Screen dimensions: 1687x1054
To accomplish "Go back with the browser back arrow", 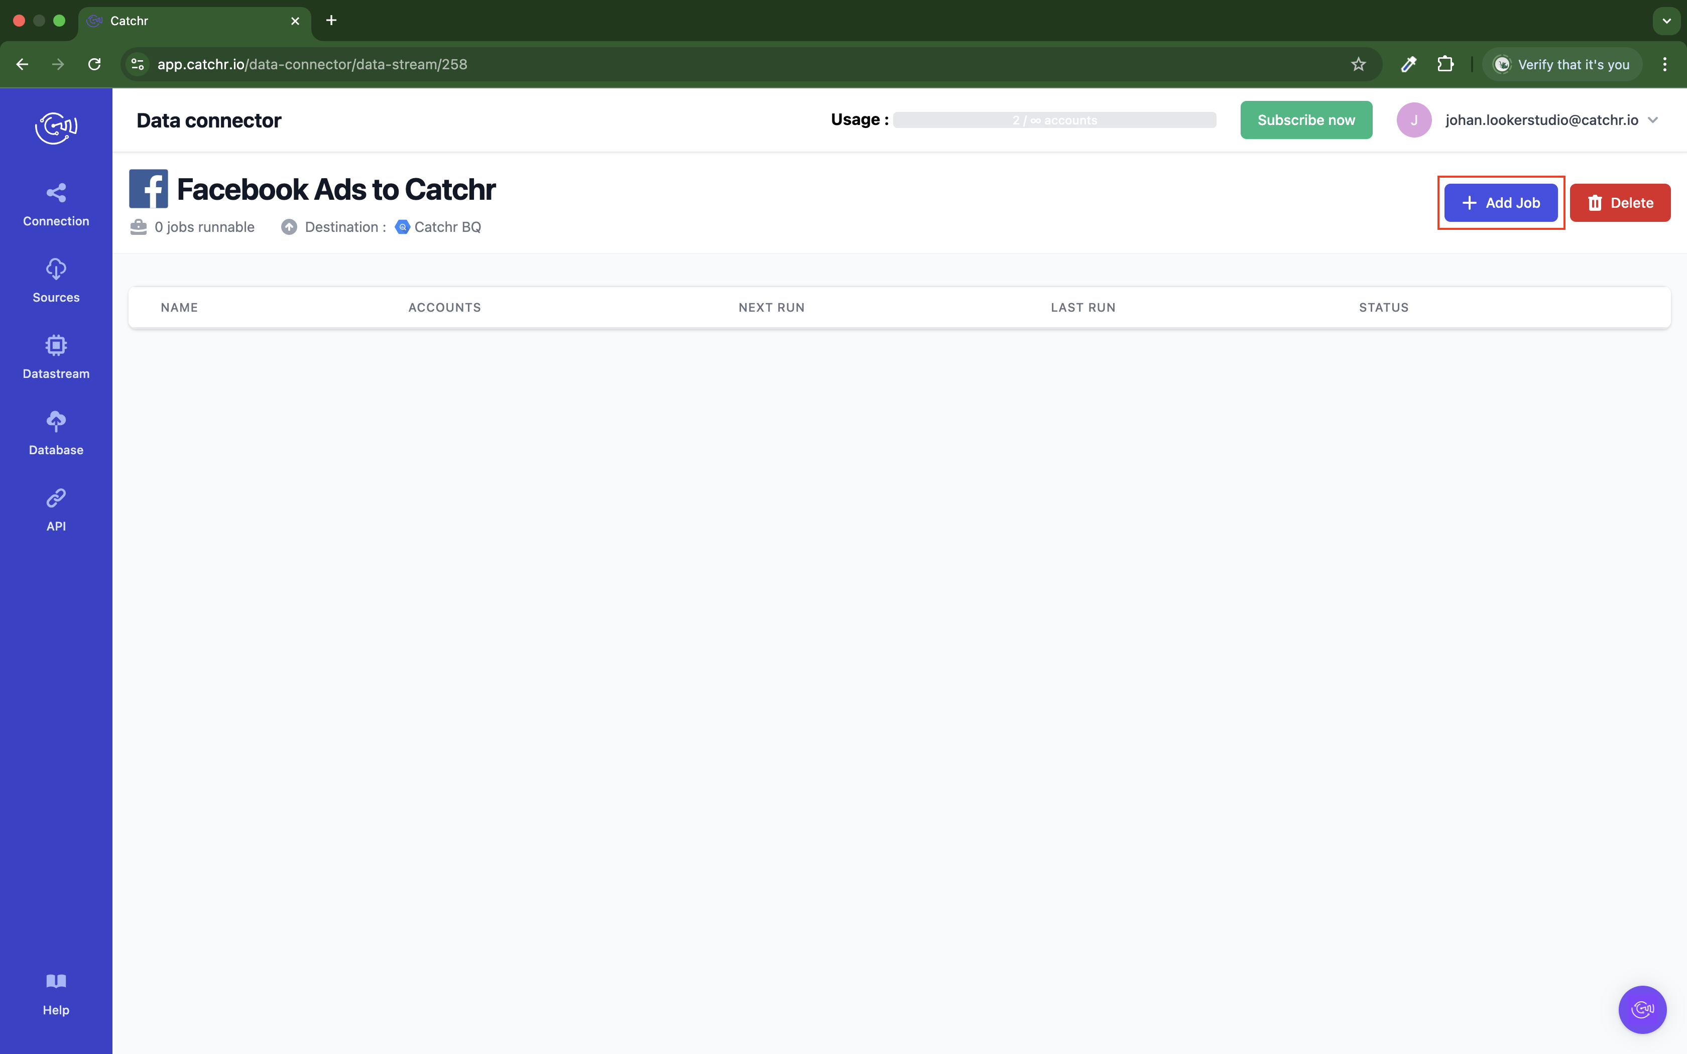I will pyautogui.click(x=22, y=64).
